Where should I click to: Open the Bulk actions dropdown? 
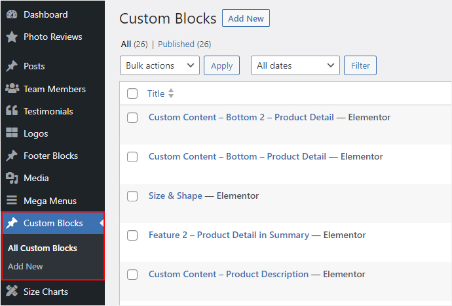pos(160,65)
